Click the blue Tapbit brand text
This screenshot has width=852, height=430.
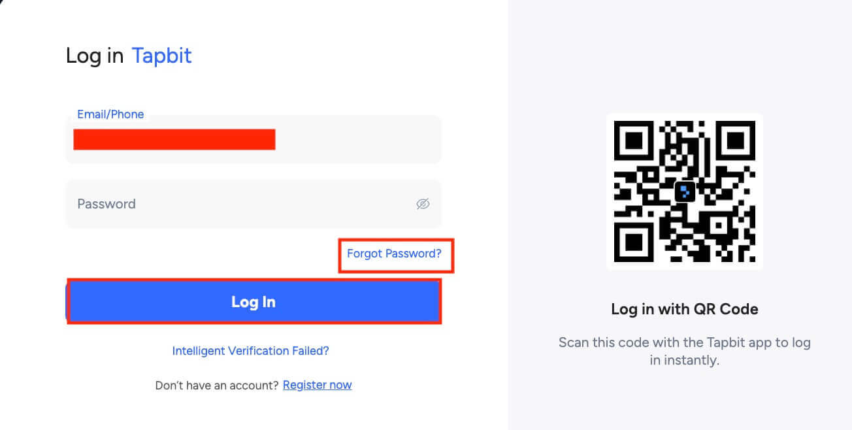[161, 56]
